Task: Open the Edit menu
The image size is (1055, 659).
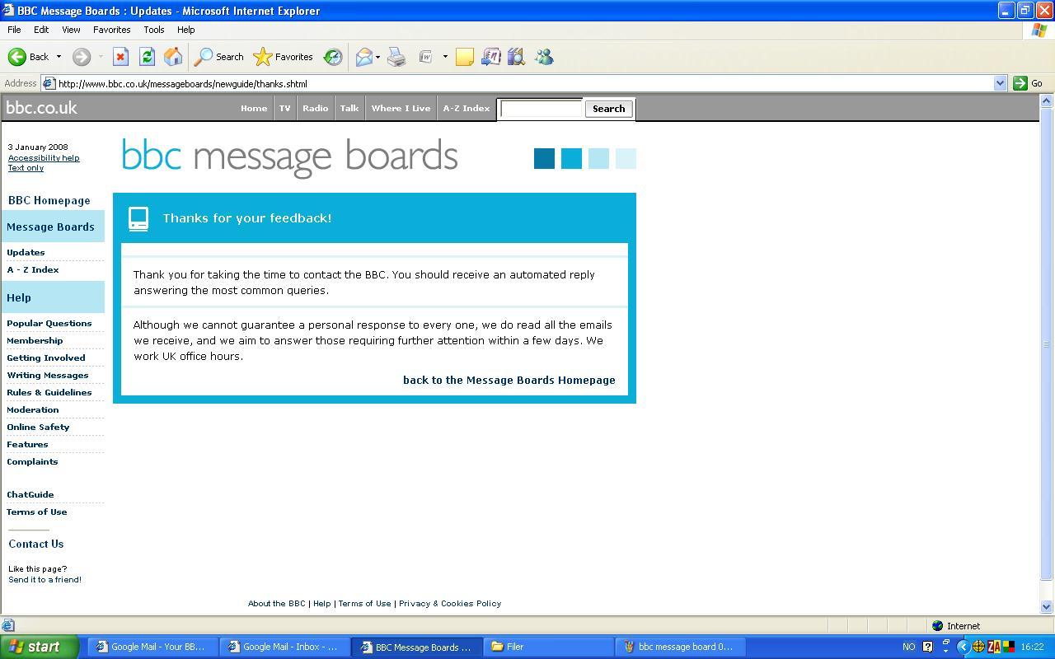Action: click(41, 30)
